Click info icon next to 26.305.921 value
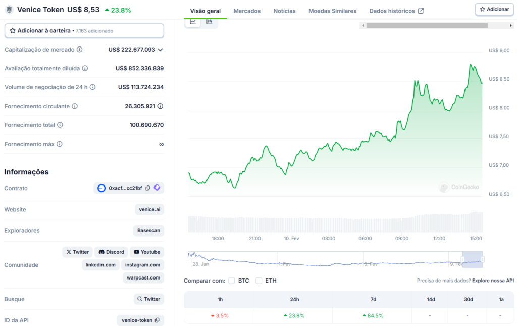This screenshot has width=517, height=326. coord(160,106)
